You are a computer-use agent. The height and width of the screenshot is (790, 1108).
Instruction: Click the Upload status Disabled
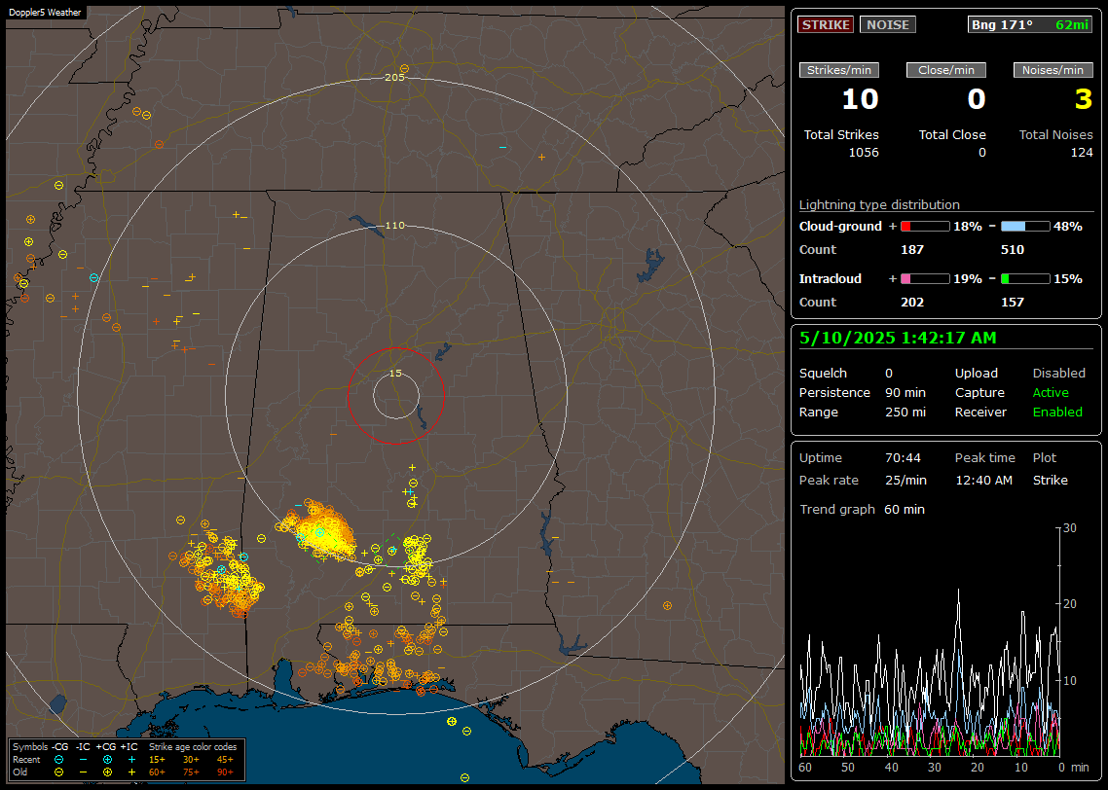1058,374
